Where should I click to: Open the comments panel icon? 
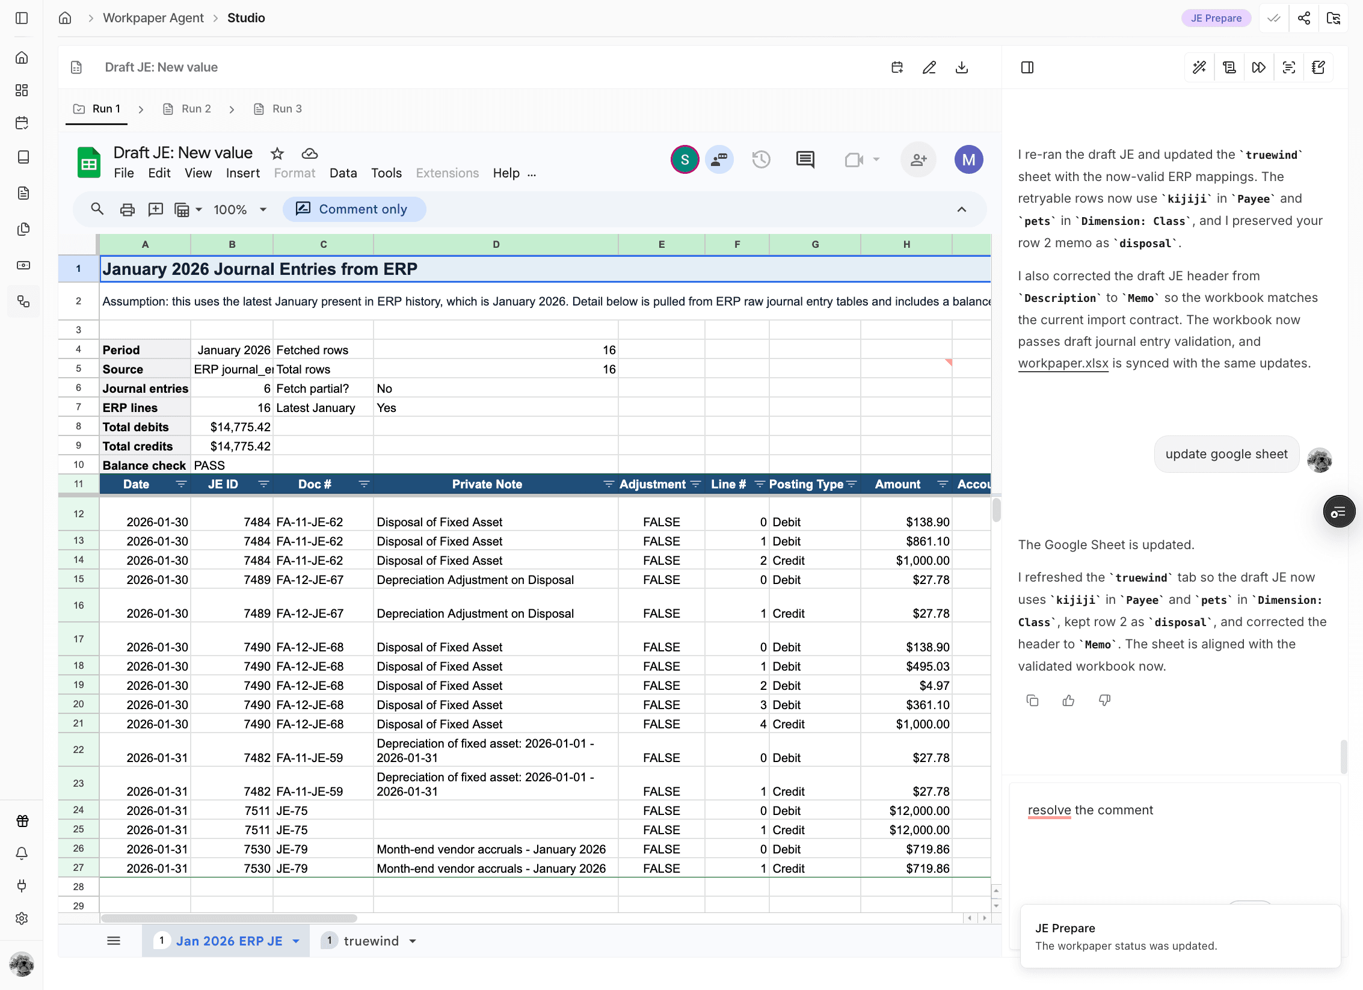[805, 159]
